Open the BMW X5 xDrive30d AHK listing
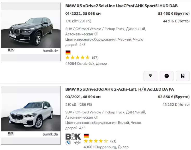This screenshot has height=150, width=191. pyautogui.click(x=120, y=89)
